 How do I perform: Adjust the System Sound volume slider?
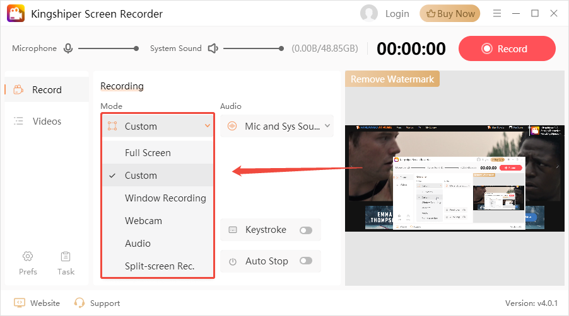coord(254,48)
